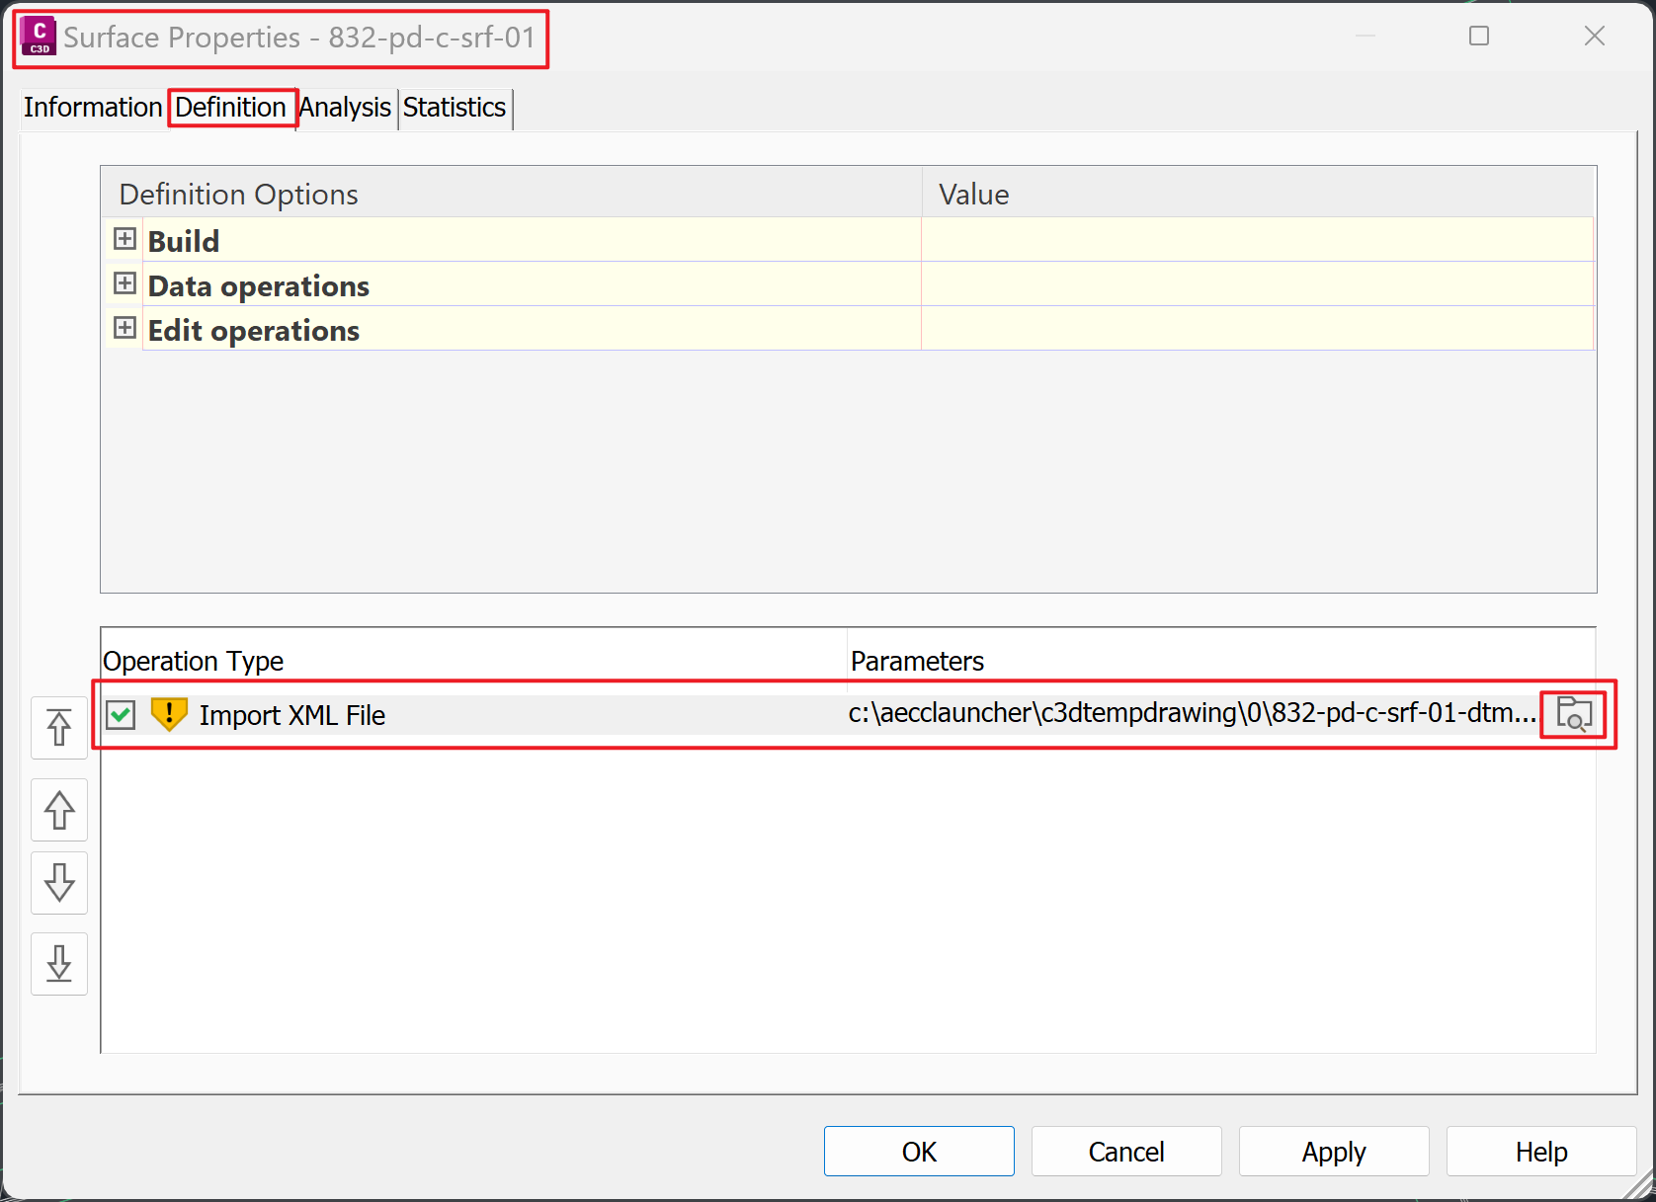Confirm changes with the OK button
1656x1202 pixels.
tap(918, 1151)
